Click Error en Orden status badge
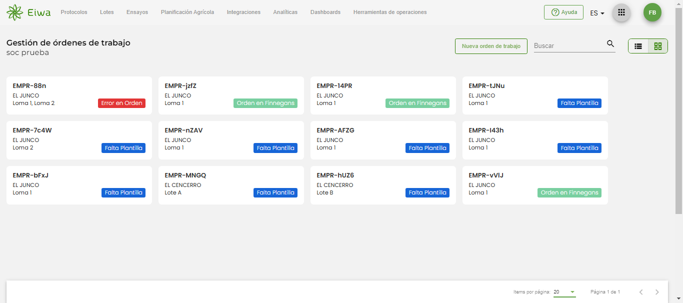Image resolution: width=683 pixels, height=303 pixels. coord(121,103)
